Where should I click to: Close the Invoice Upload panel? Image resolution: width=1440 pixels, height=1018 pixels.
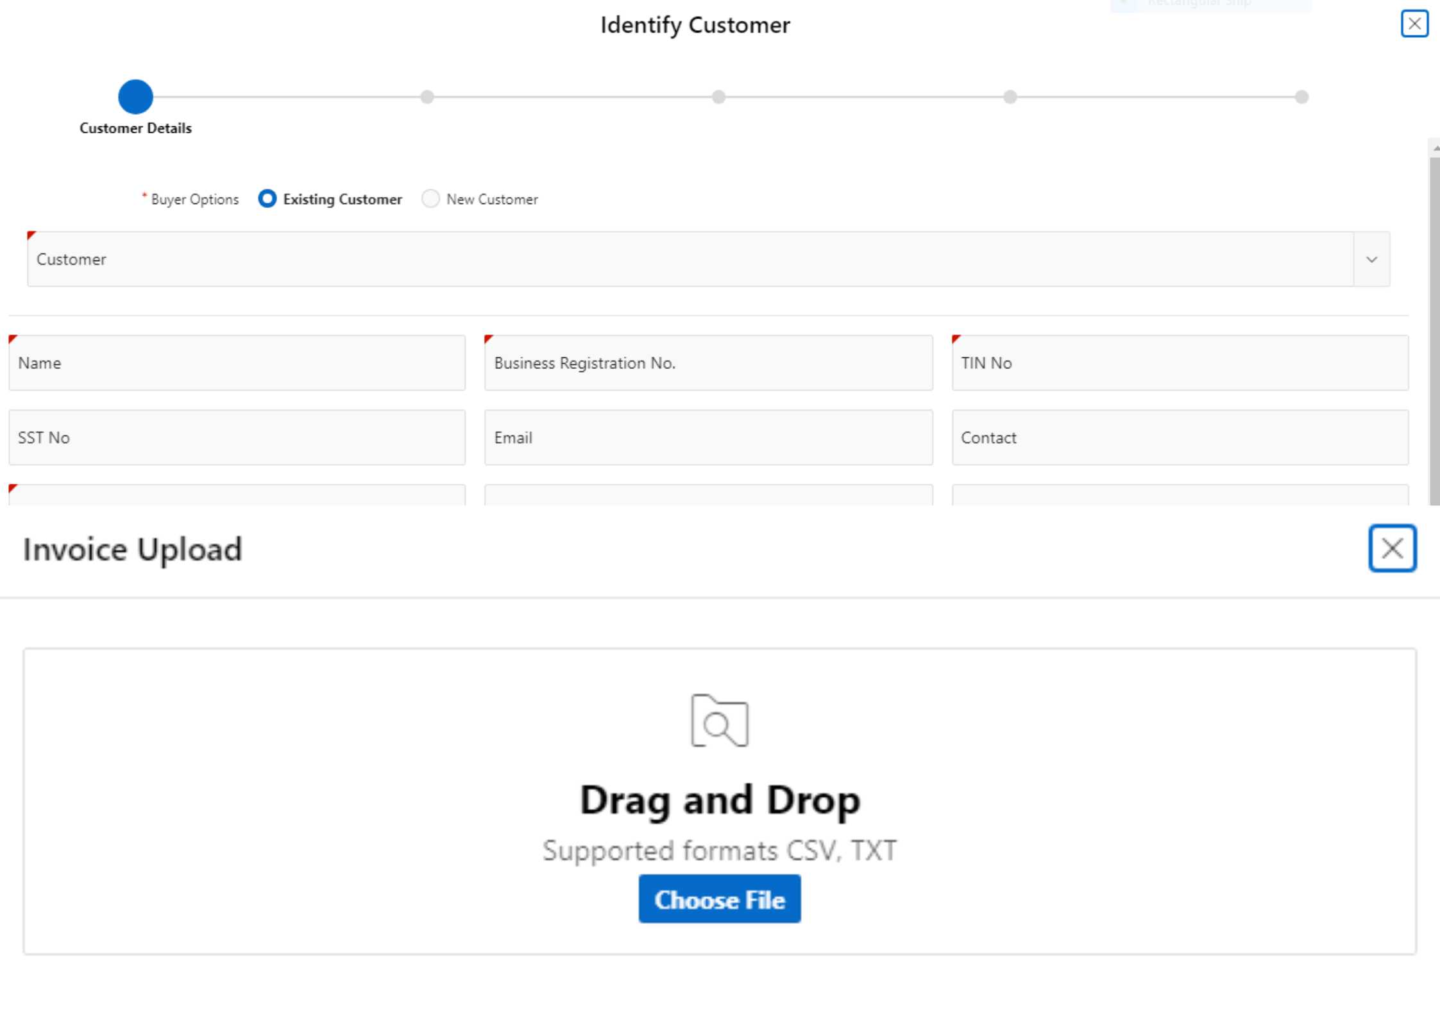coord(1392,548)
